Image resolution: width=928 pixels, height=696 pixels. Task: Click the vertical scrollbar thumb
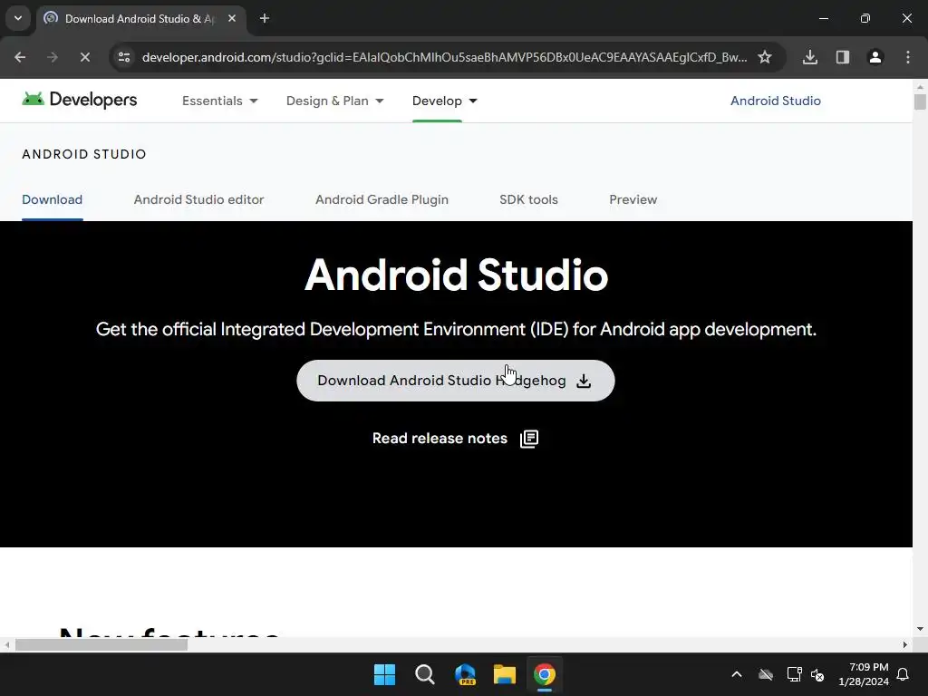tap(920, 101)
